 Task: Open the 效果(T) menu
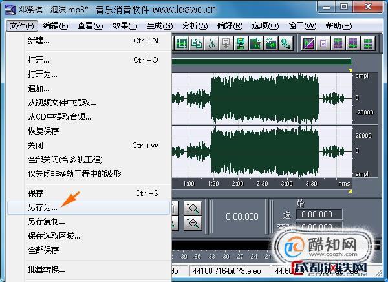(x=124, y=26)
